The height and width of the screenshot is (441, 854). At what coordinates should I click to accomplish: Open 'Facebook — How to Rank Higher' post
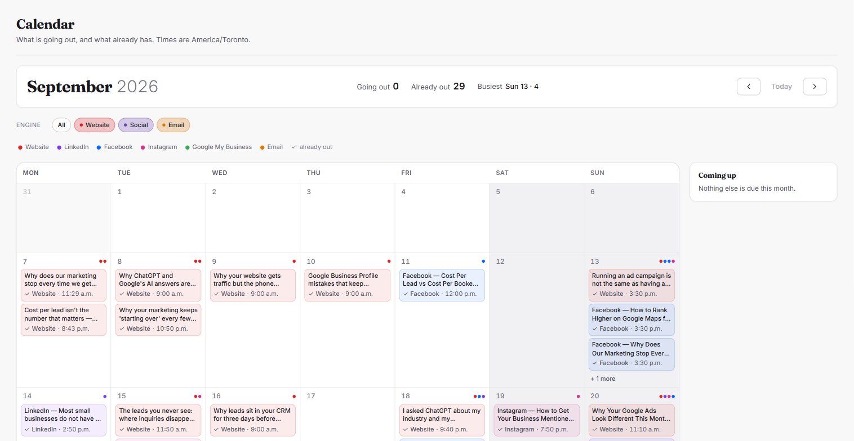[x=631, y=319]
